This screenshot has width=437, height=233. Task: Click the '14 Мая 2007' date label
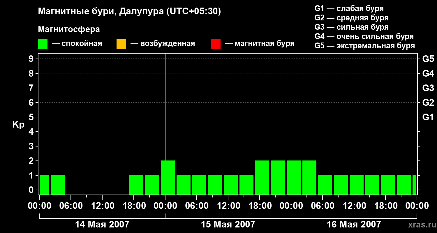[x=102, y=224]
